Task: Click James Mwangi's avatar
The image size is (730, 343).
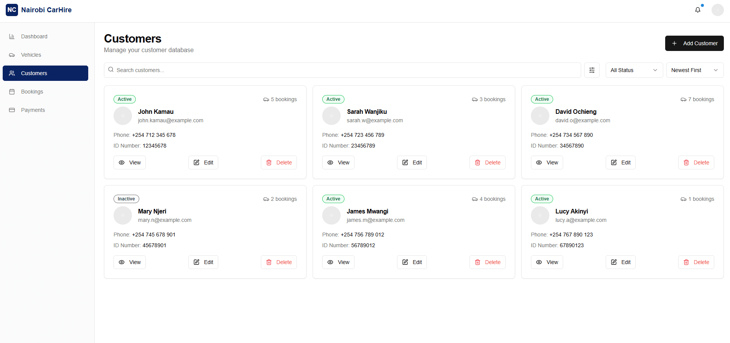Action: coord(331,215)
